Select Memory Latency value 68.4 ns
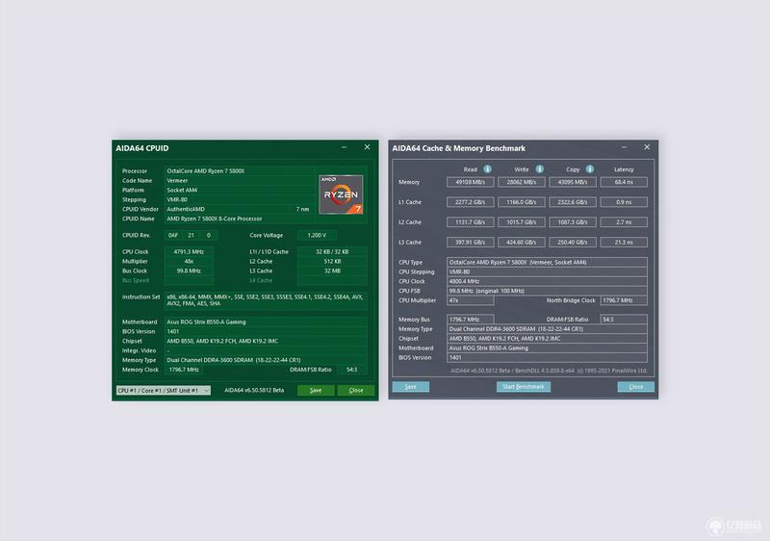Image resolution: width=770 pixels, height=541 pixels. coord(624,182)
